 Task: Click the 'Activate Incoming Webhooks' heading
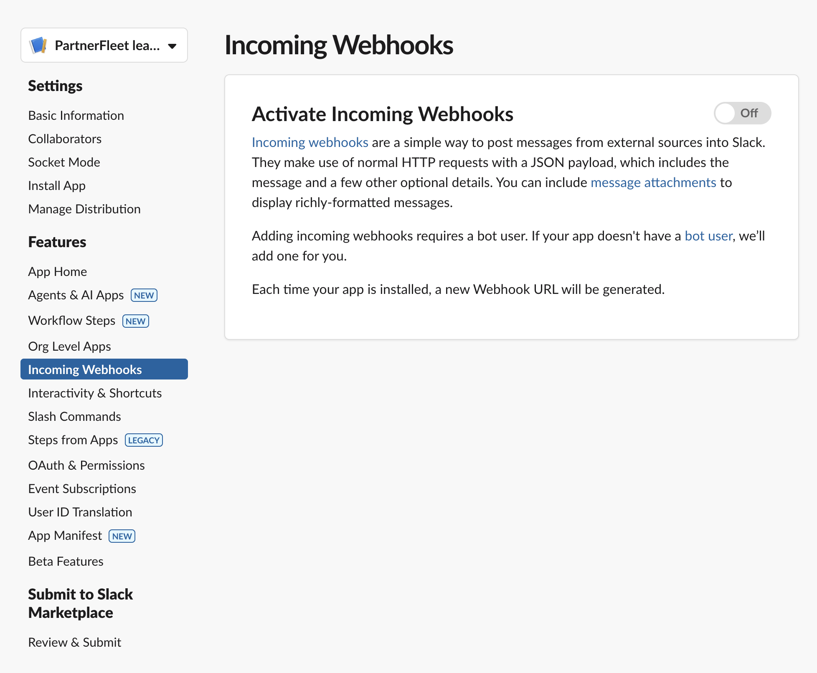click(383, 114)
